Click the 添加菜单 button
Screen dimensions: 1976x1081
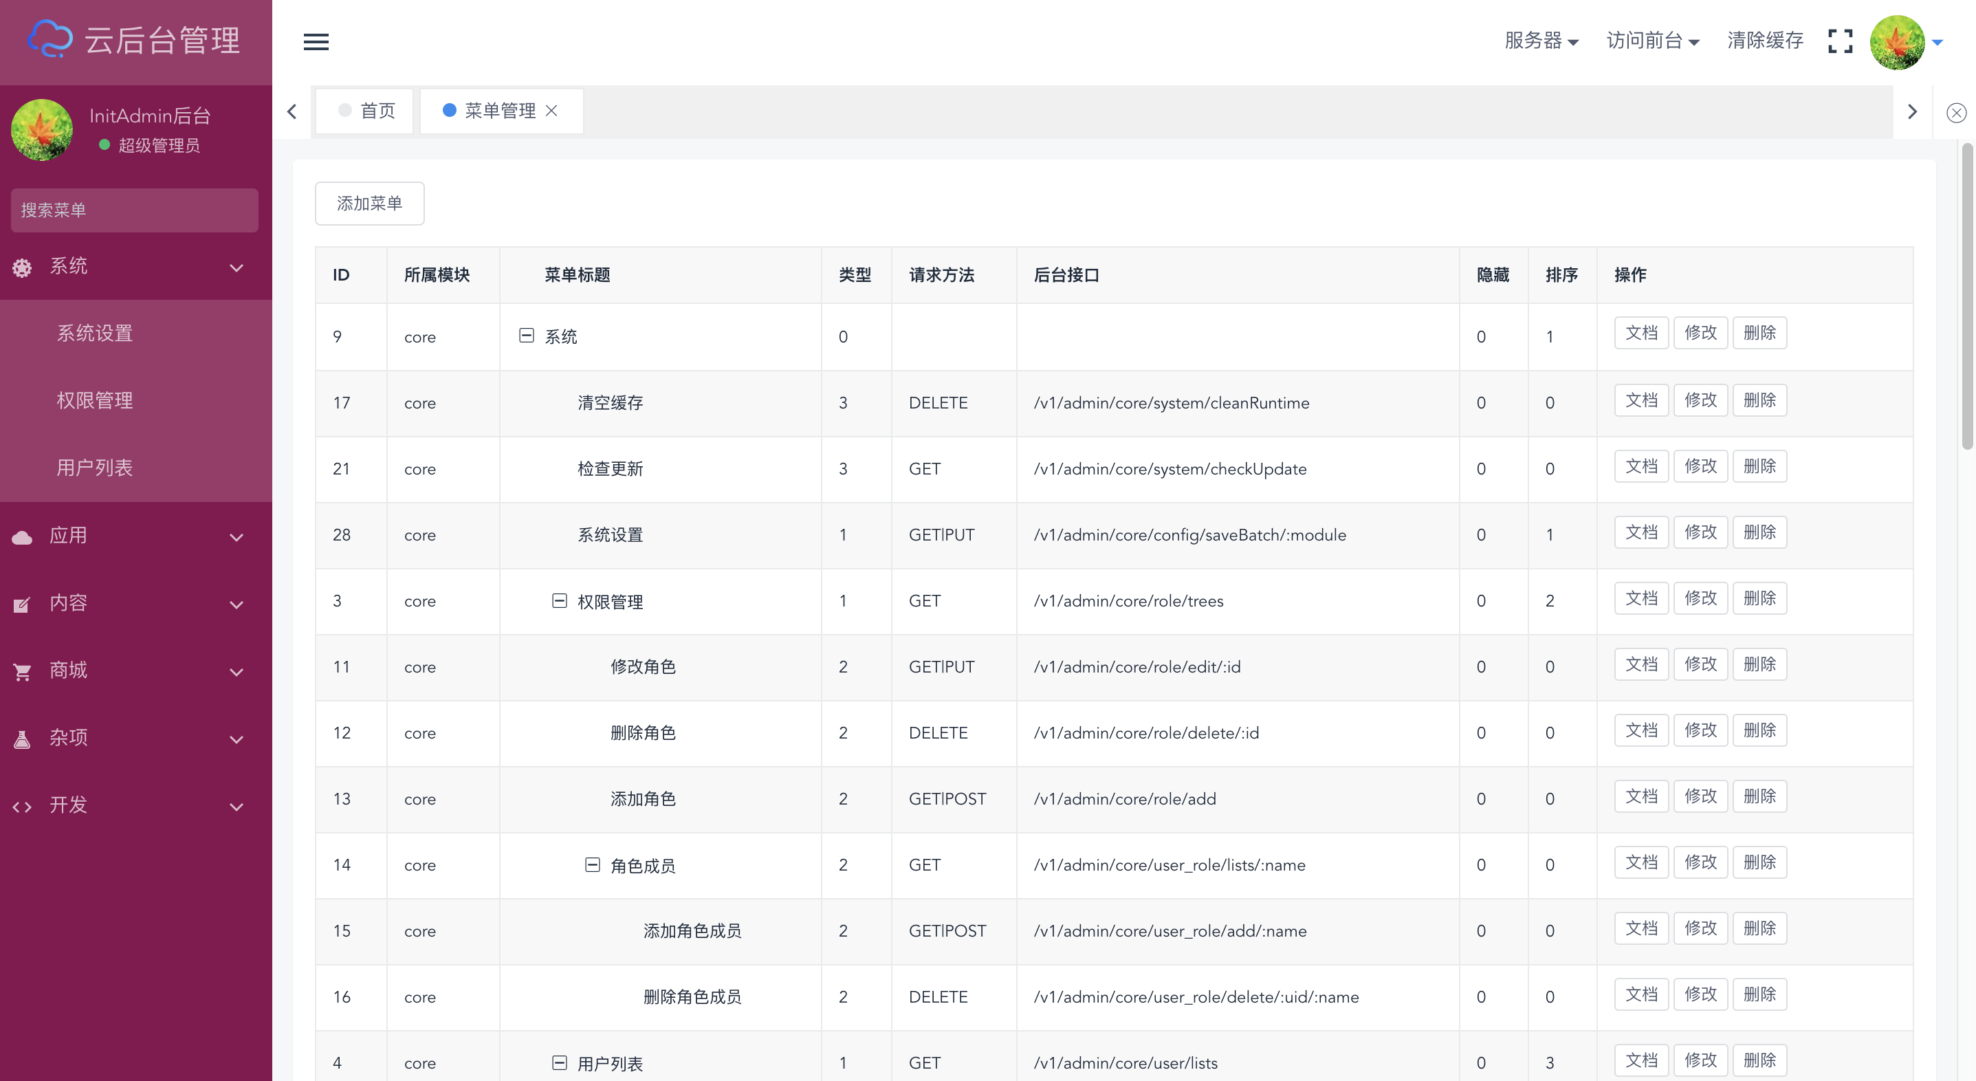369,204
